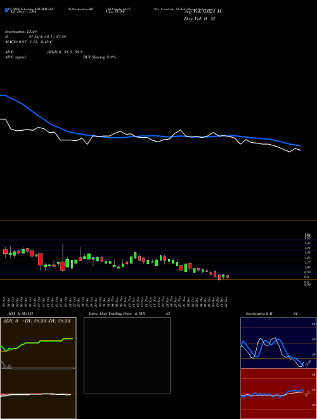Image resolution: width=317 pixels, height=419 pixels.
Task: Click the 'Avg Vol: 0.021 M' readout
Action: pos(202,11)
